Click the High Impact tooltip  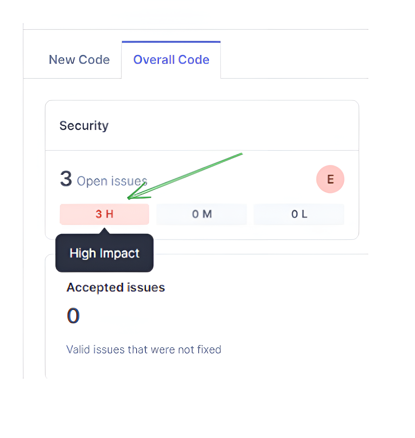(104, 253)
